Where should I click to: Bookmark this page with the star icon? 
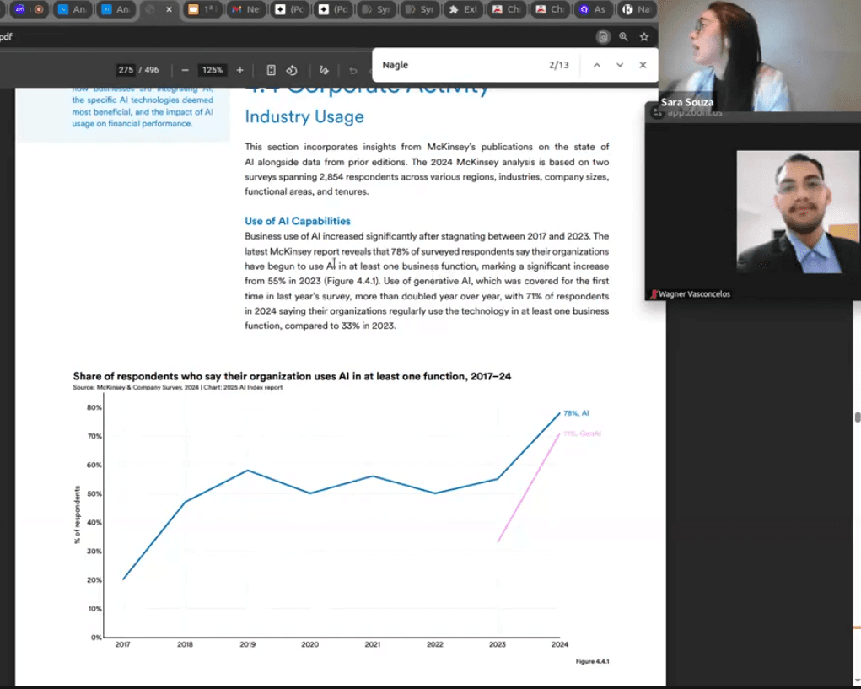click(x=644, y=37)
